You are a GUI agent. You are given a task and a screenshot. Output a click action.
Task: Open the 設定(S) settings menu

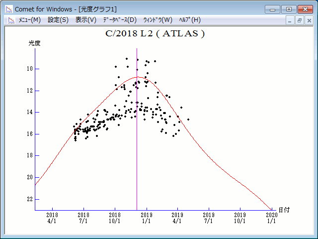point(58,20)
